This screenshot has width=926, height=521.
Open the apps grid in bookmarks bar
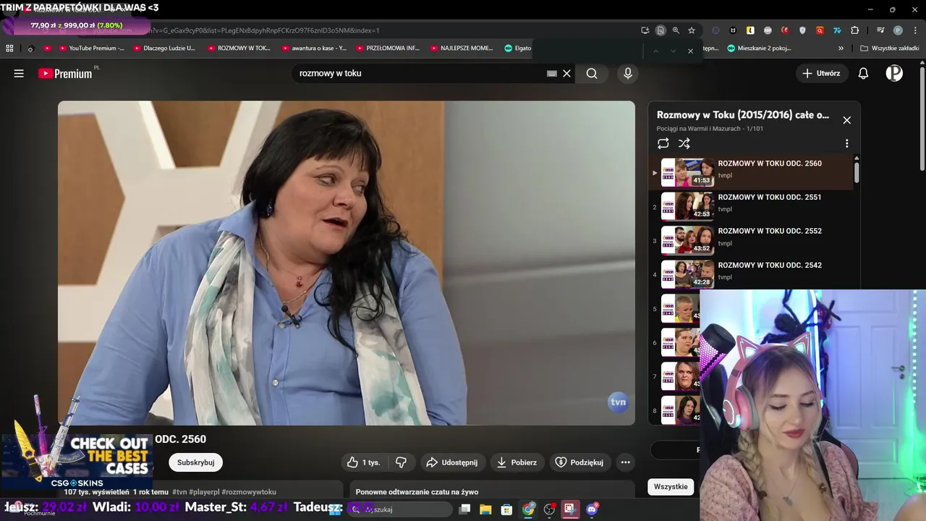(x=9, y=48)
